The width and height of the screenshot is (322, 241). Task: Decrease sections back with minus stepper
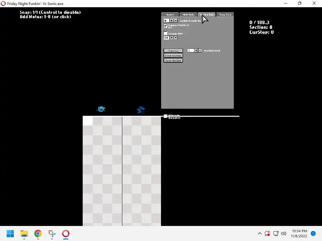(200, 51)
